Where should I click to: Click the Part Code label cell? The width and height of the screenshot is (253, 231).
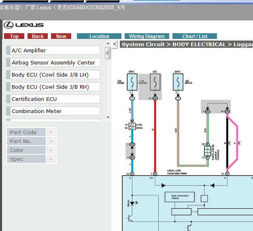26,132
